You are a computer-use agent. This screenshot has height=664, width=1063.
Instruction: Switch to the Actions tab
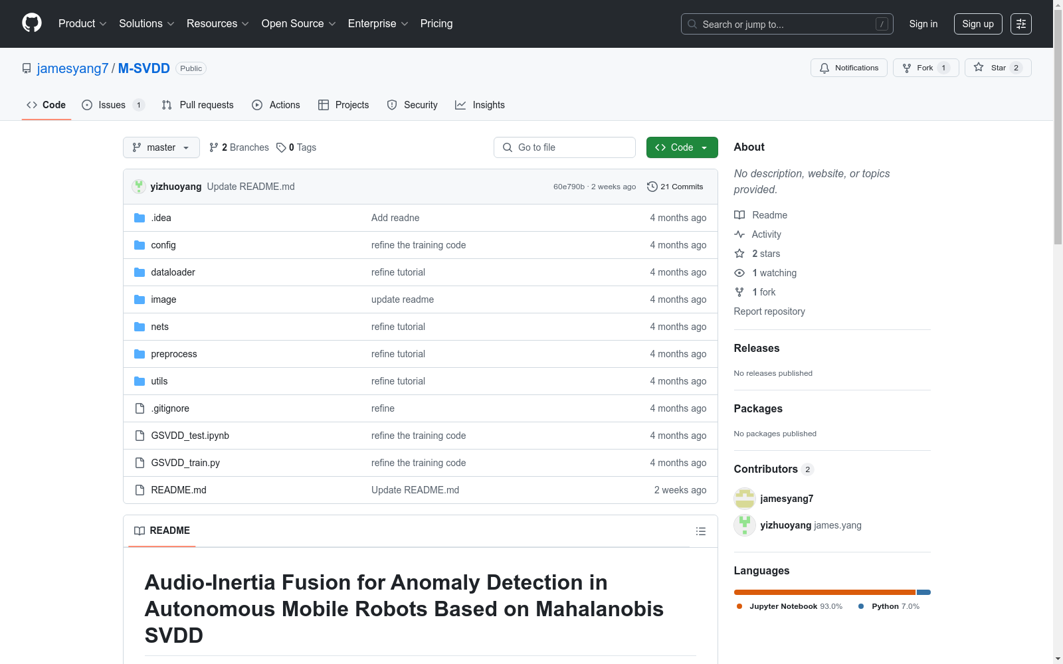[x=276, y=105]
